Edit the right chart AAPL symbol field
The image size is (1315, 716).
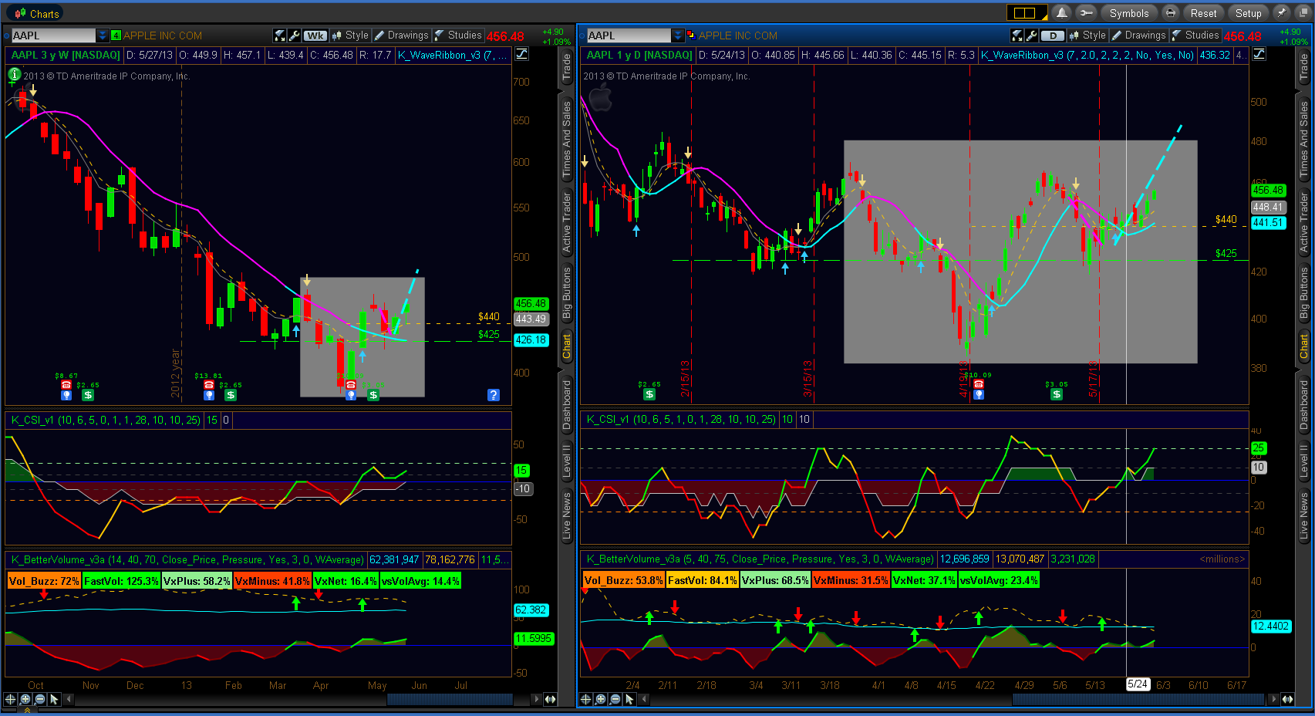(629, 35)
